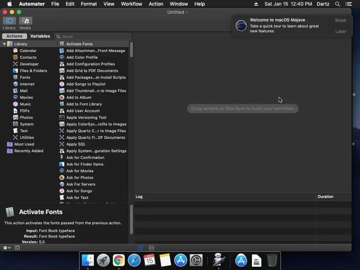Select the Files & Folders category icon
Viewport: 360px width, 270px height.
pos(15,70)
